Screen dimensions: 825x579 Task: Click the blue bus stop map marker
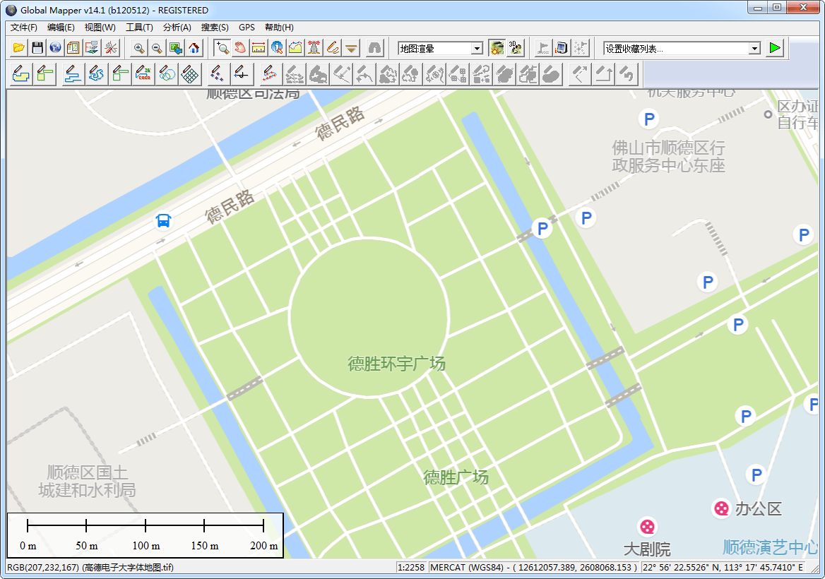[163, 221]
